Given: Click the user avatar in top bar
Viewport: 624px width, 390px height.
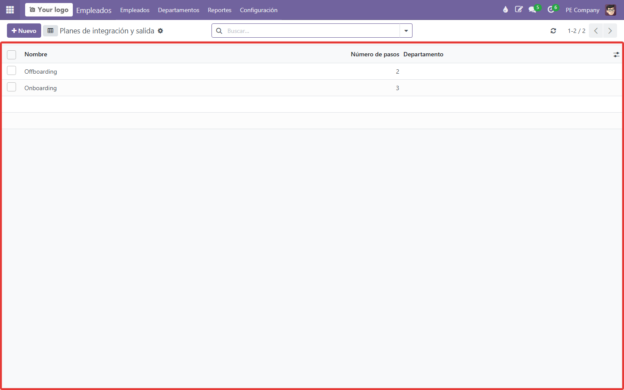Looking at the screenshot, I should click(x=611, y=10).
